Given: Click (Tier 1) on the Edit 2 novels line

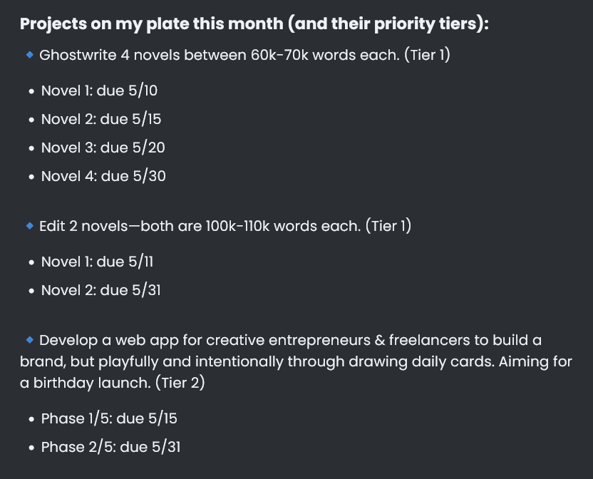Looking at the screenshot, I should click(x=388, y=226).
